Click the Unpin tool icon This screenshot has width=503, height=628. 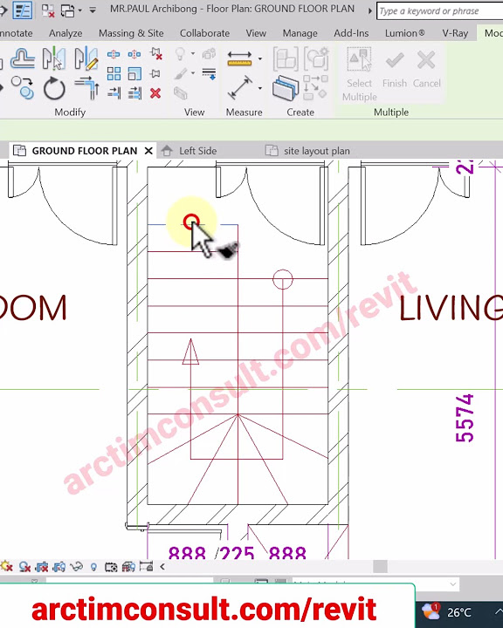point(156,54)
